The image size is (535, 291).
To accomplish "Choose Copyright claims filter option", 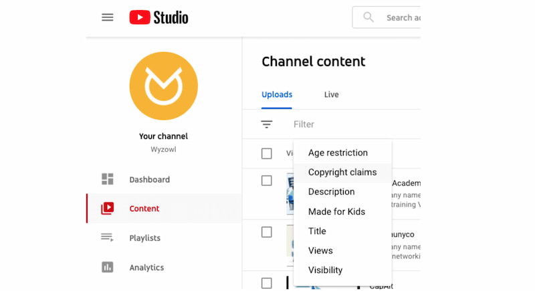I will coord(342,173).
